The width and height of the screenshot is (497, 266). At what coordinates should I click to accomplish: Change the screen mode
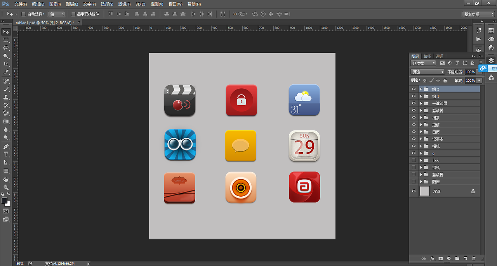(x=6, y=220)
